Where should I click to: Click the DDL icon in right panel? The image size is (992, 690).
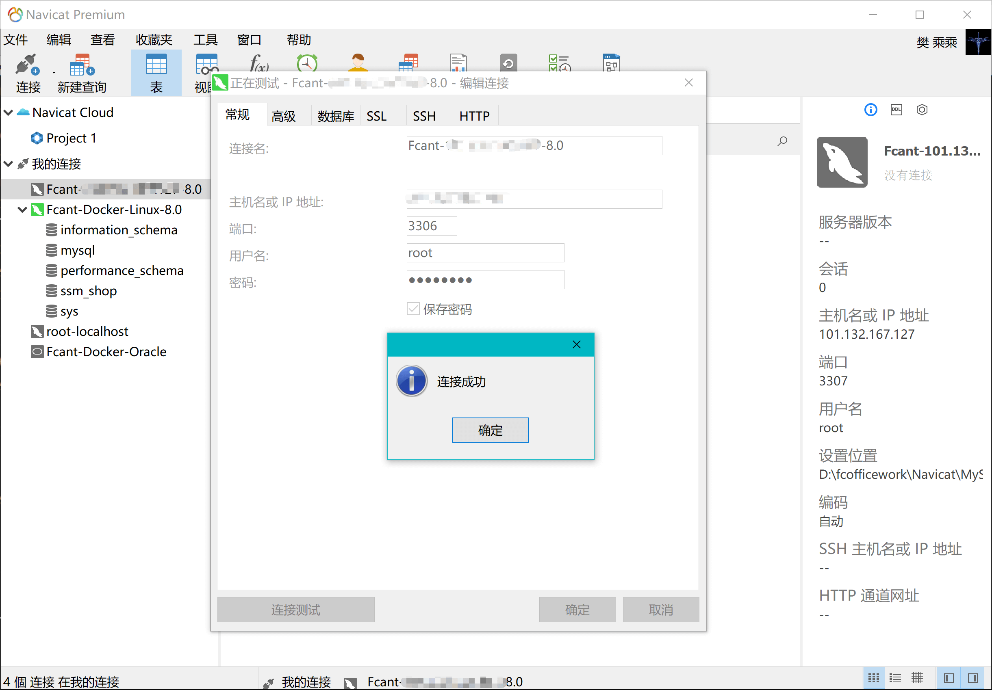896,110
